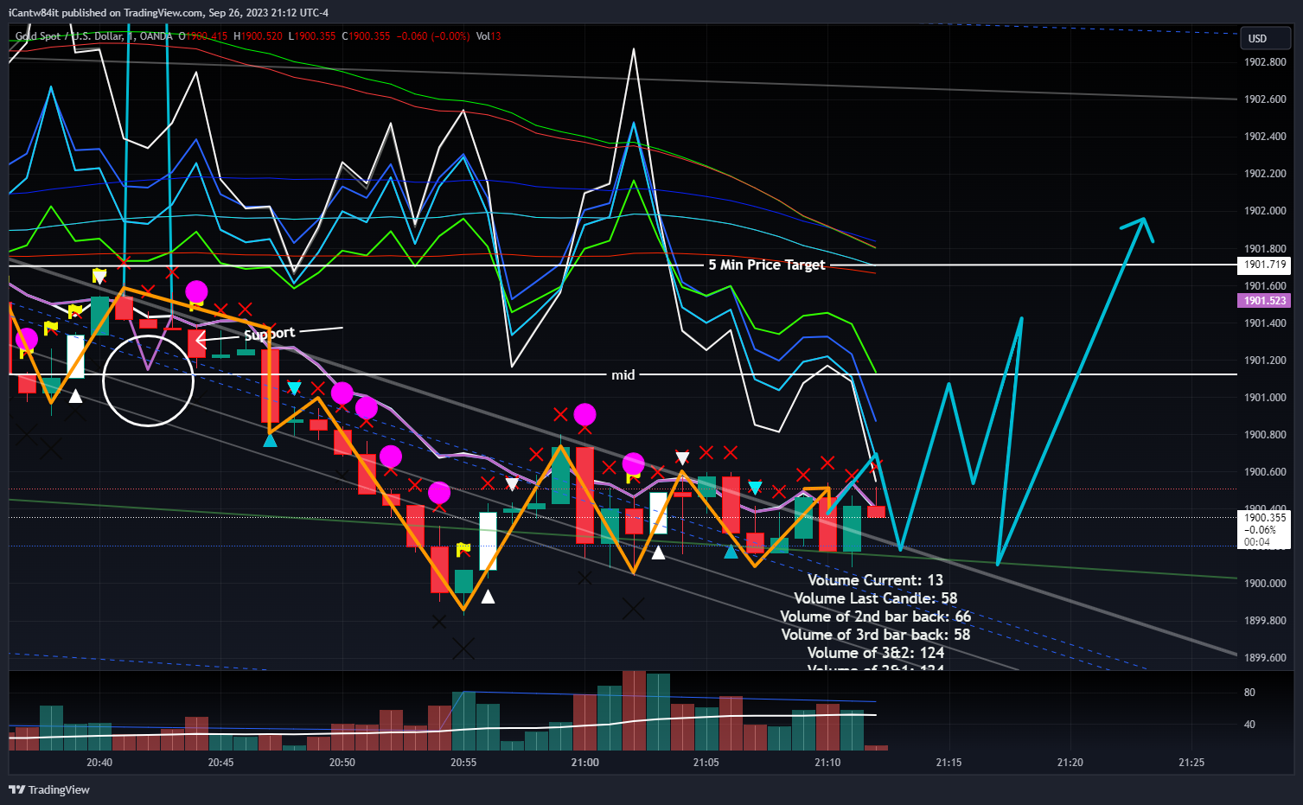Click the 80 volume scale label
Image resolution: width=1303 pixels, height=805 pixels.
pyautogui.click(x=1249, y=693)
